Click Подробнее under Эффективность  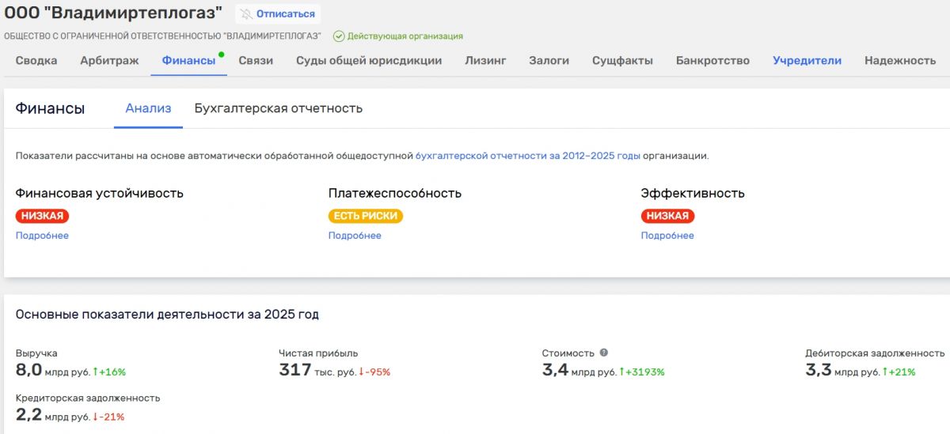point(667,236)
